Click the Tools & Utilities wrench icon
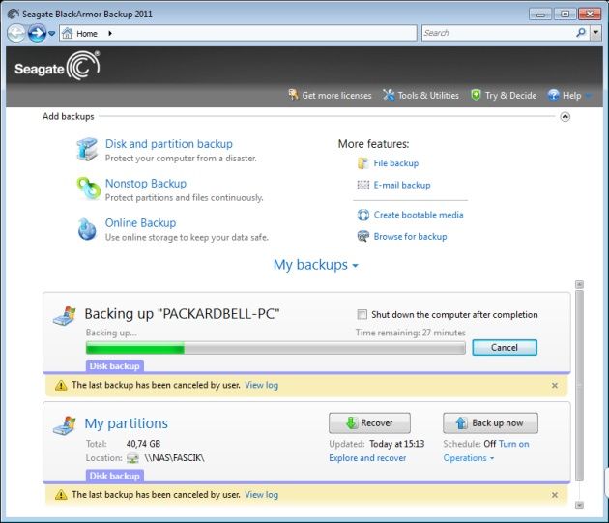 pos(389,95)
